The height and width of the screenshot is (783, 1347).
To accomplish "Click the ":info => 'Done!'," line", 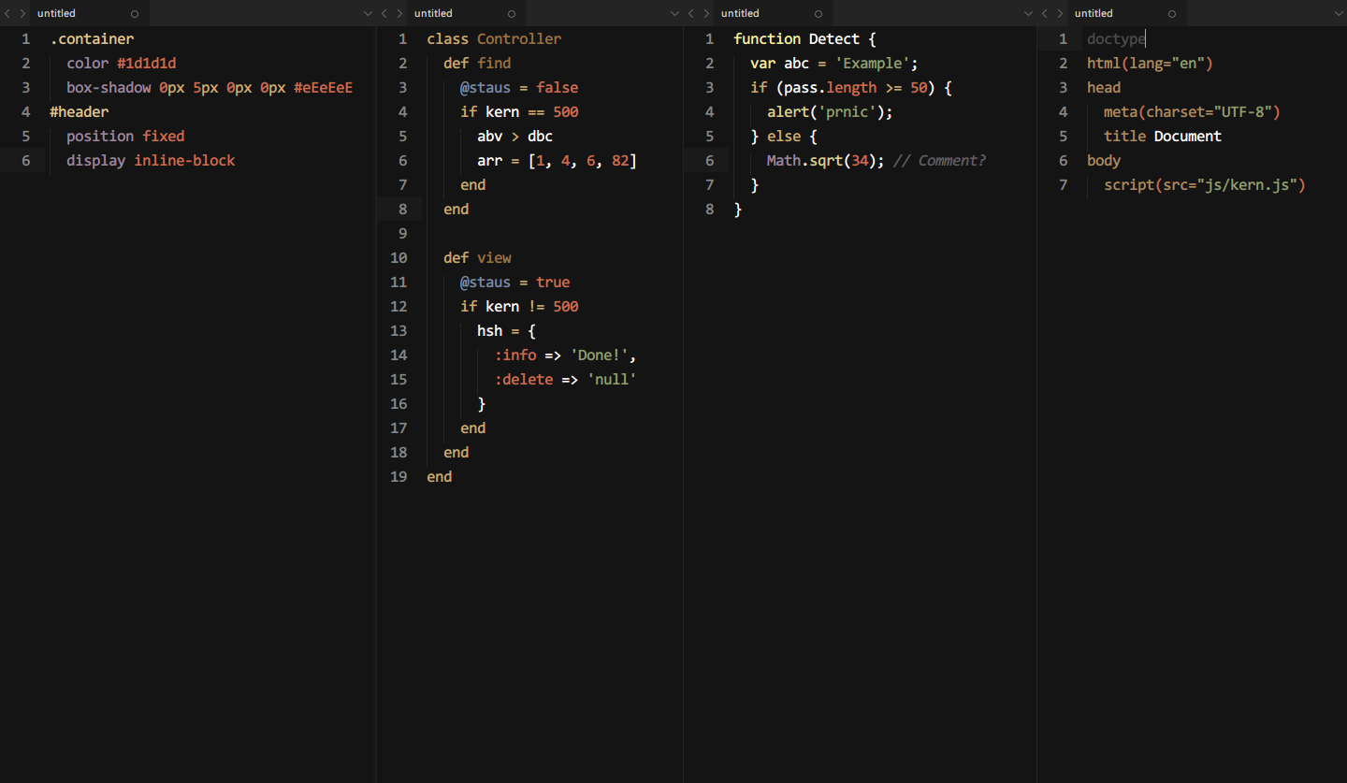I will click(x=565, y=355).
